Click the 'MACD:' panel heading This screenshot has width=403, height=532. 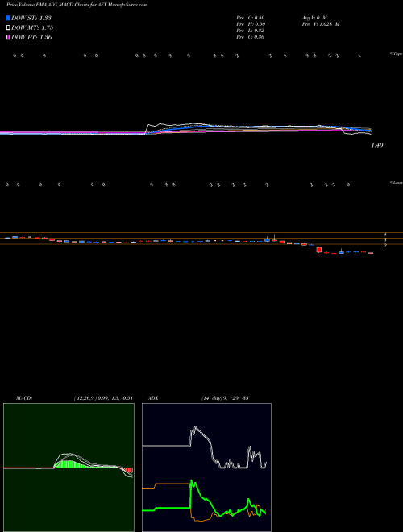tap(24, 398)
